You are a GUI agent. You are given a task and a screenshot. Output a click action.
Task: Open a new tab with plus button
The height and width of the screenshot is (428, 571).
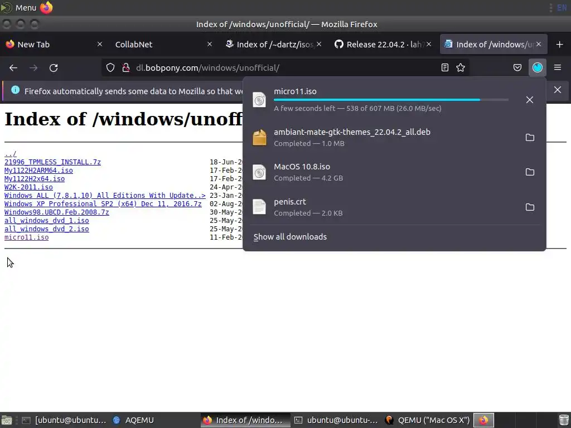coord(560,45)
